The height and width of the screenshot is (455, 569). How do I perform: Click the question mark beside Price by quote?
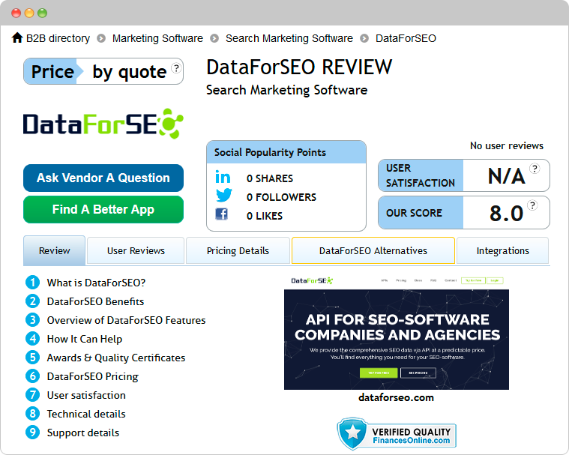pos(176,68)
